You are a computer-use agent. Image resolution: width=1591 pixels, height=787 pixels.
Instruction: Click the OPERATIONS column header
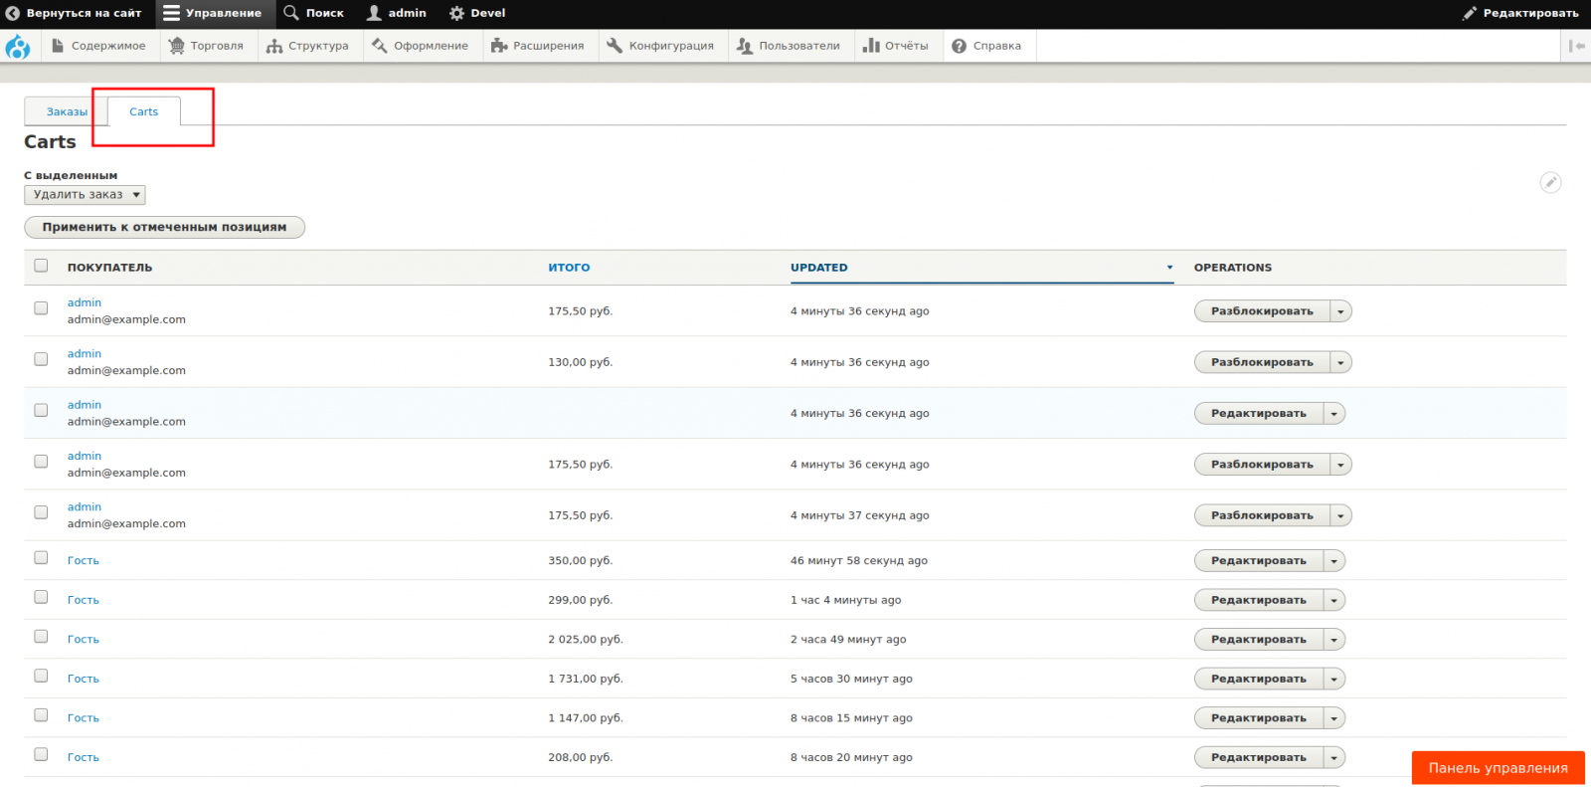1233,268
